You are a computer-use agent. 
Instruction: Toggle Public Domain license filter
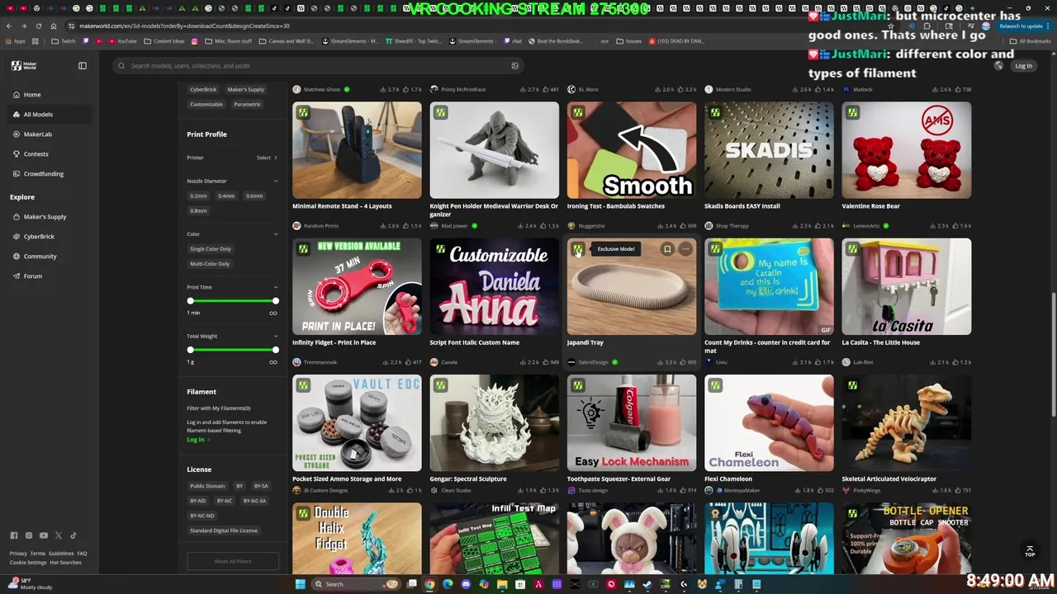click(207, 486)
